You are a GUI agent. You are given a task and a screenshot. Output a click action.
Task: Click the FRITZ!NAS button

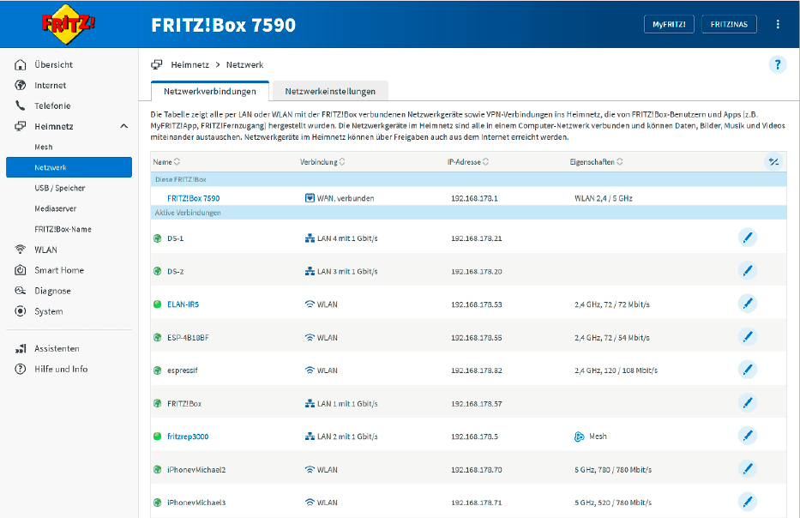(x=729, y=24)
